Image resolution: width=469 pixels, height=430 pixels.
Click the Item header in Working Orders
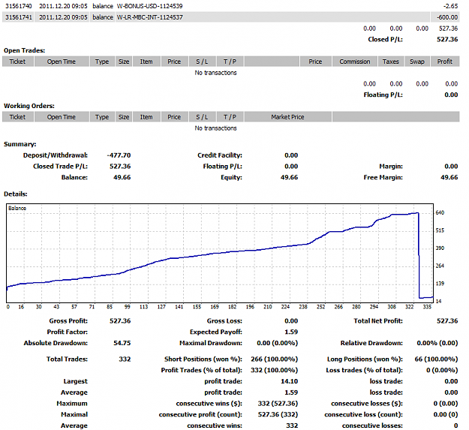coord(146,117)
